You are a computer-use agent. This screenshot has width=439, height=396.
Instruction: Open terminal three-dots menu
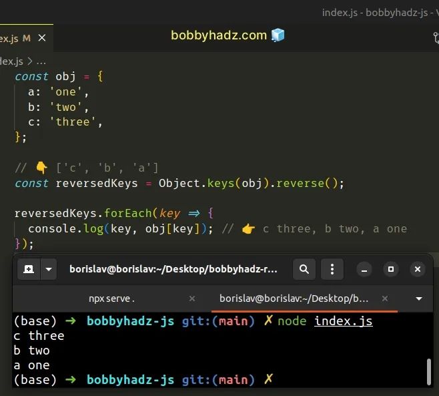pyautogui.click(x=332, y=269)
